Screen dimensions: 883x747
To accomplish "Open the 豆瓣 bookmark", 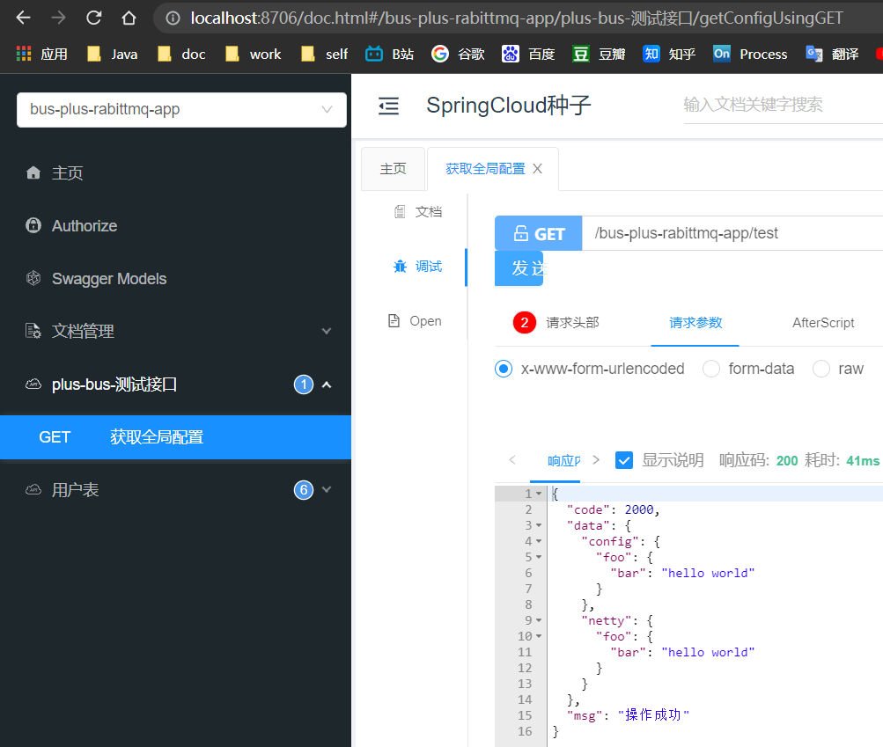I will pyautogui.click(x=599, y=54).
